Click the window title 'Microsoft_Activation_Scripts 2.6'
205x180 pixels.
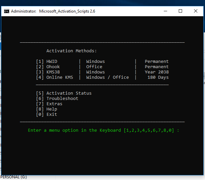pos(67,11)
